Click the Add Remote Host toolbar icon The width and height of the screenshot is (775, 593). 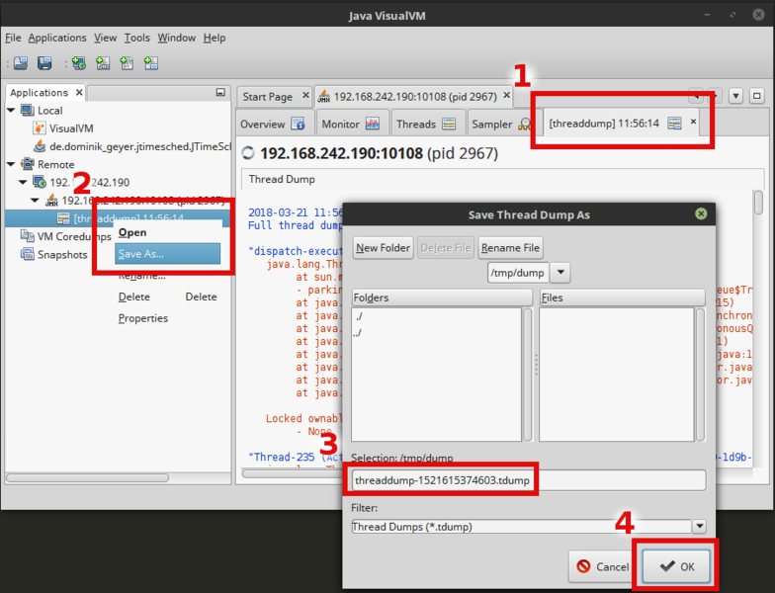coord(78,63)
